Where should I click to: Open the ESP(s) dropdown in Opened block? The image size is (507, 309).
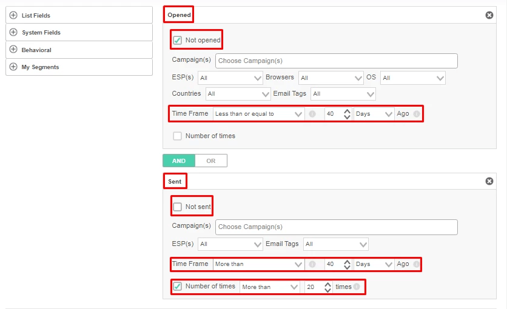click(230, 78)
